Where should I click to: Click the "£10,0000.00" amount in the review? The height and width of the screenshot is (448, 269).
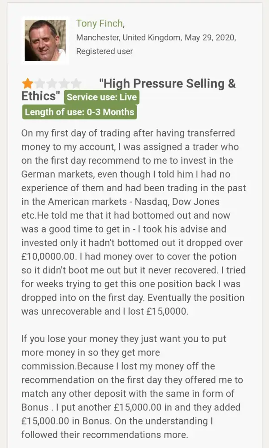(x=49, y=256)
